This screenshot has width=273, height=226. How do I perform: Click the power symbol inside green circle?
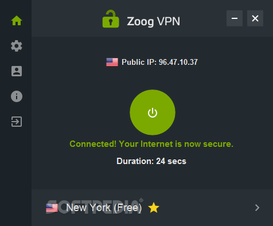[153, 112]
